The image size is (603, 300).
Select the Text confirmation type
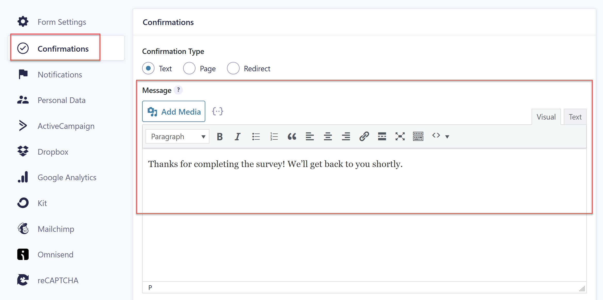coord(148,68)
